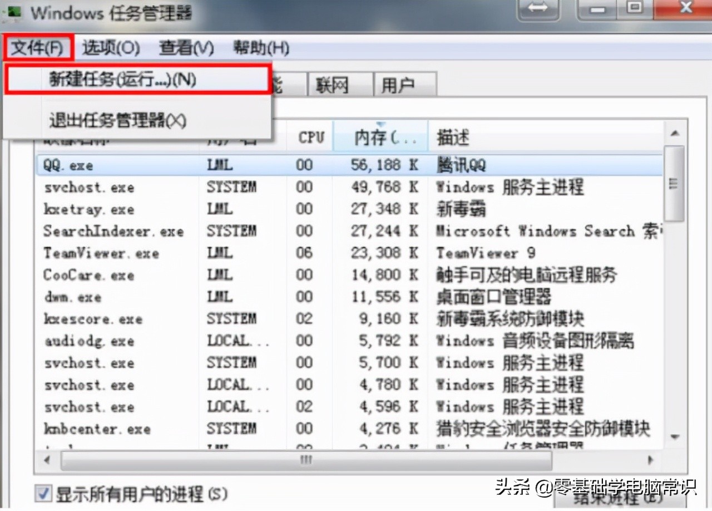Open the 选项(O) menu
Viewport: 712px width, 511px height.
click(110, 48)
